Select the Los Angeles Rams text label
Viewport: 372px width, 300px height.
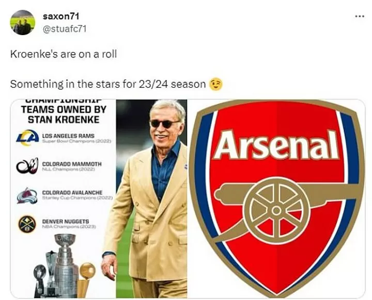point(68,136)
